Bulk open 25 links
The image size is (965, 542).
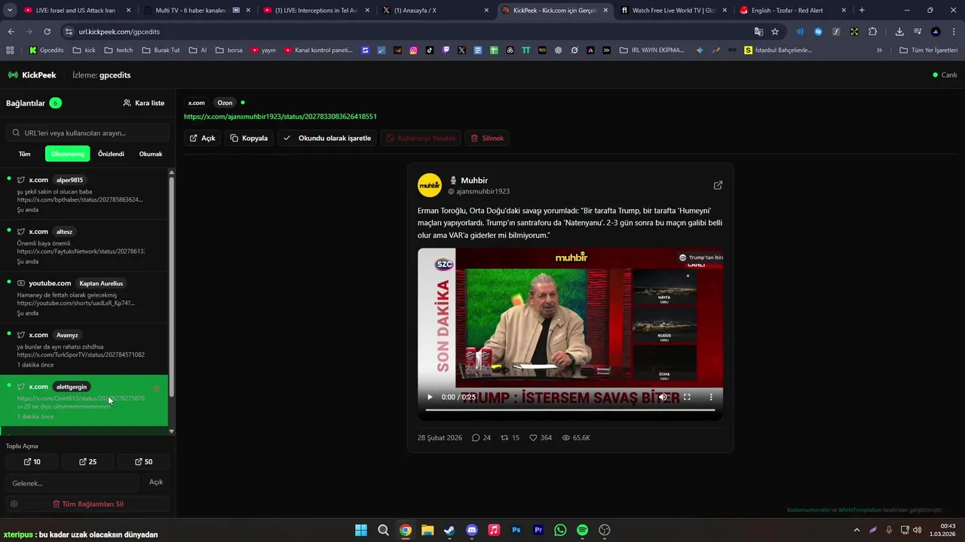pos(87,461)
